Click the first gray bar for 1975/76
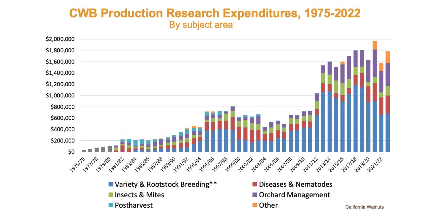Screen dimensions: 438x213 point(84,151)
